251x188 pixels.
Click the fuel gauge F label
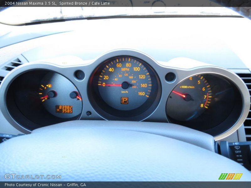click(45, 88)
